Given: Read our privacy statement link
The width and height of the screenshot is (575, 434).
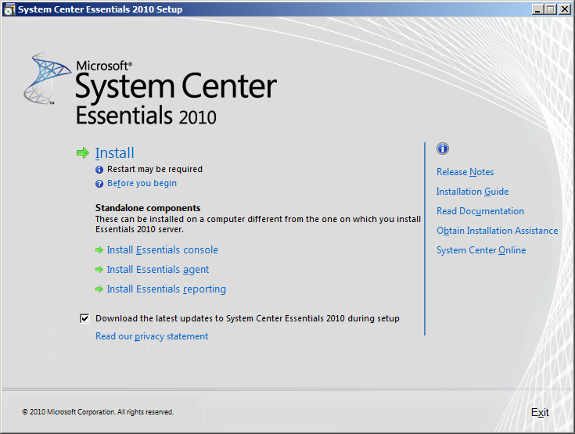Looking at the screenshot, I should (152, 336).
